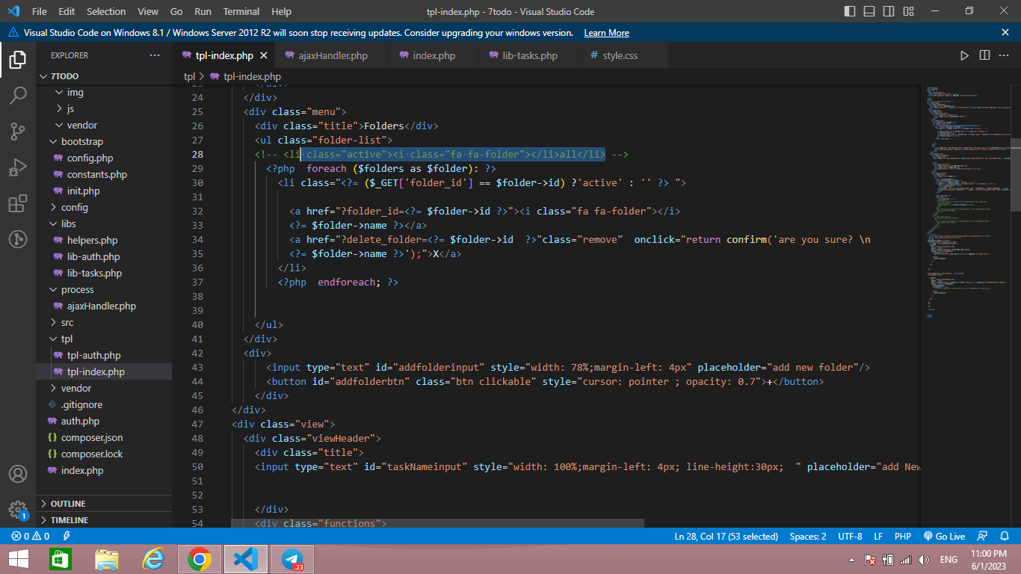Click tpl breadcrumb segment

[189, 76]
